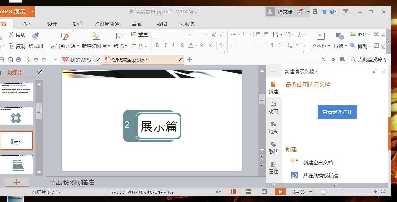
Task: Open the skin (shirt) icon in title bar
Action: 324,12
